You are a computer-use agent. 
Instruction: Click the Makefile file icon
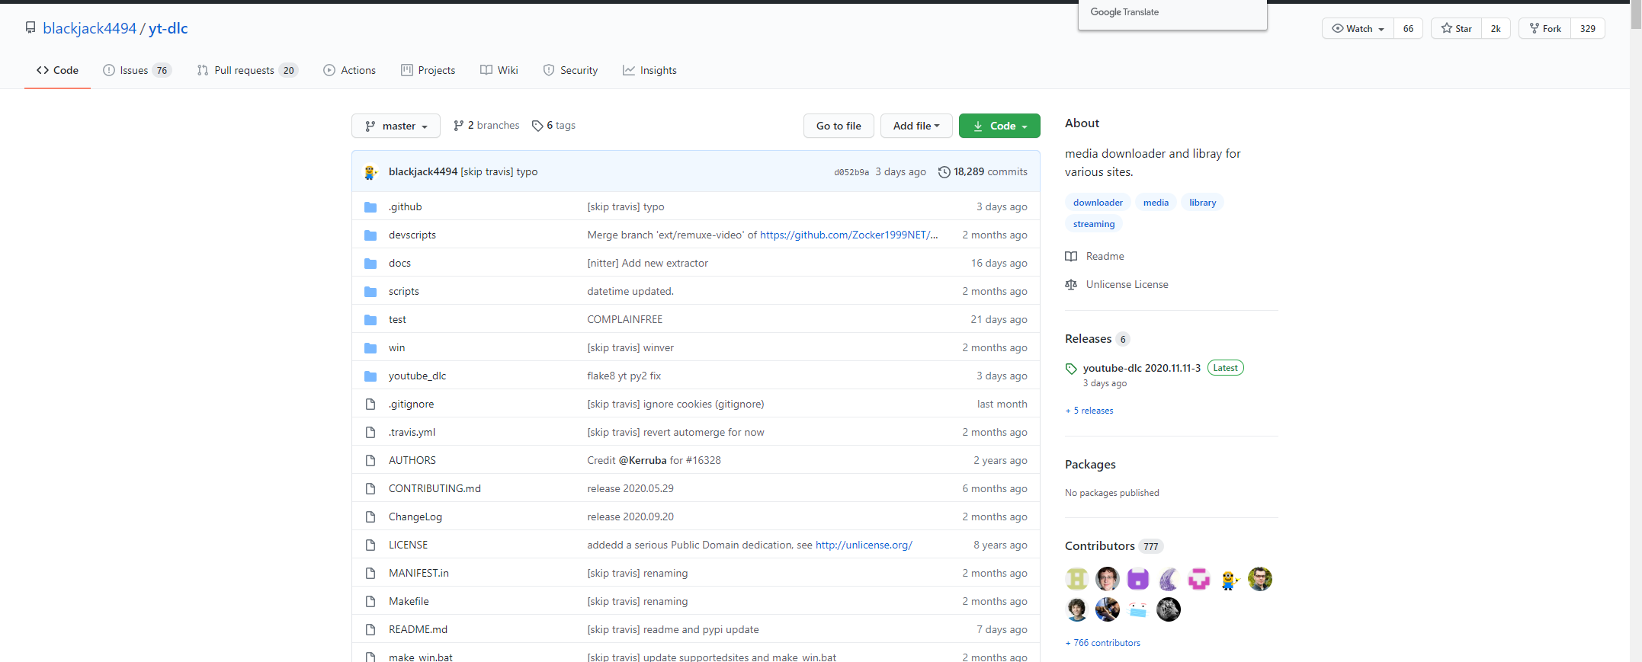pos(370,602)
